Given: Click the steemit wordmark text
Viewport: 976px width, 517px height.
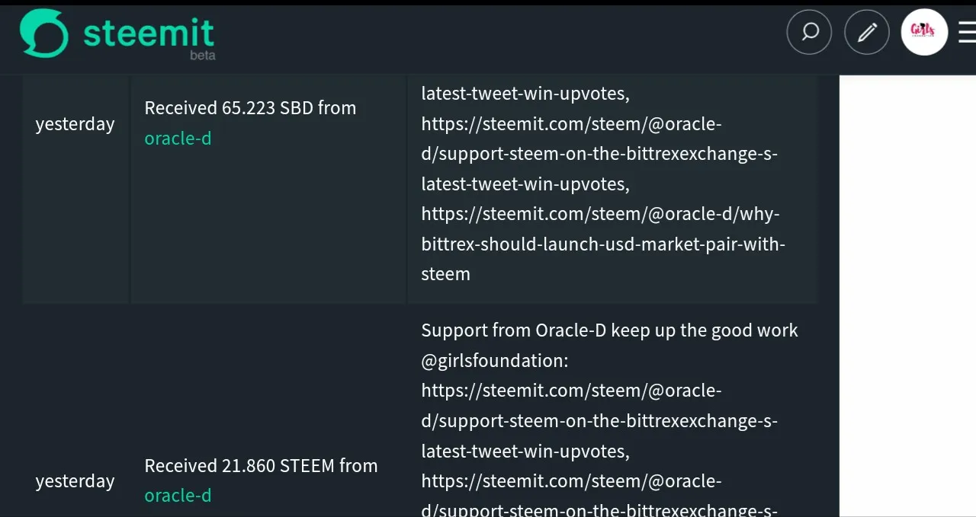Looking at the screenshot, I should click(x=149, y=32).
